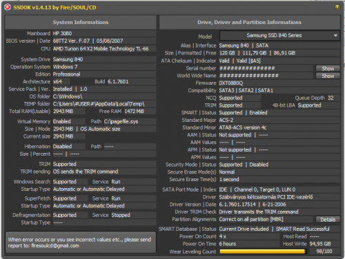Screen dimensions: 345x259
Task: Click the Wear Leveling Count progress bar
Action: tap(263, 251)
